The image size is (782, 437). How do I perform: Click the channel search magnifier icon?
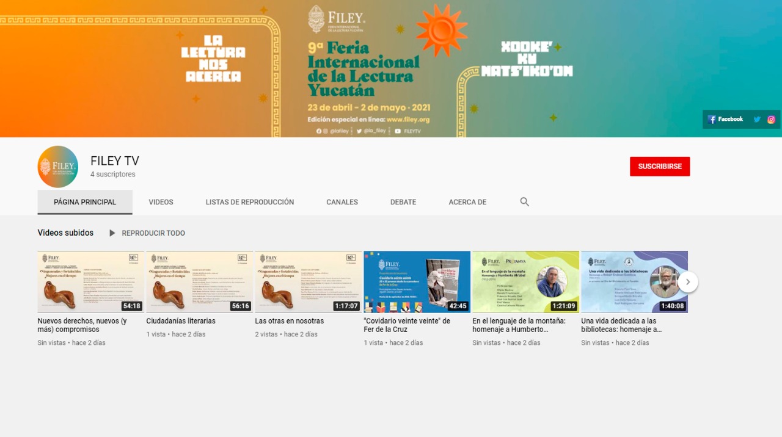[524, 202]
